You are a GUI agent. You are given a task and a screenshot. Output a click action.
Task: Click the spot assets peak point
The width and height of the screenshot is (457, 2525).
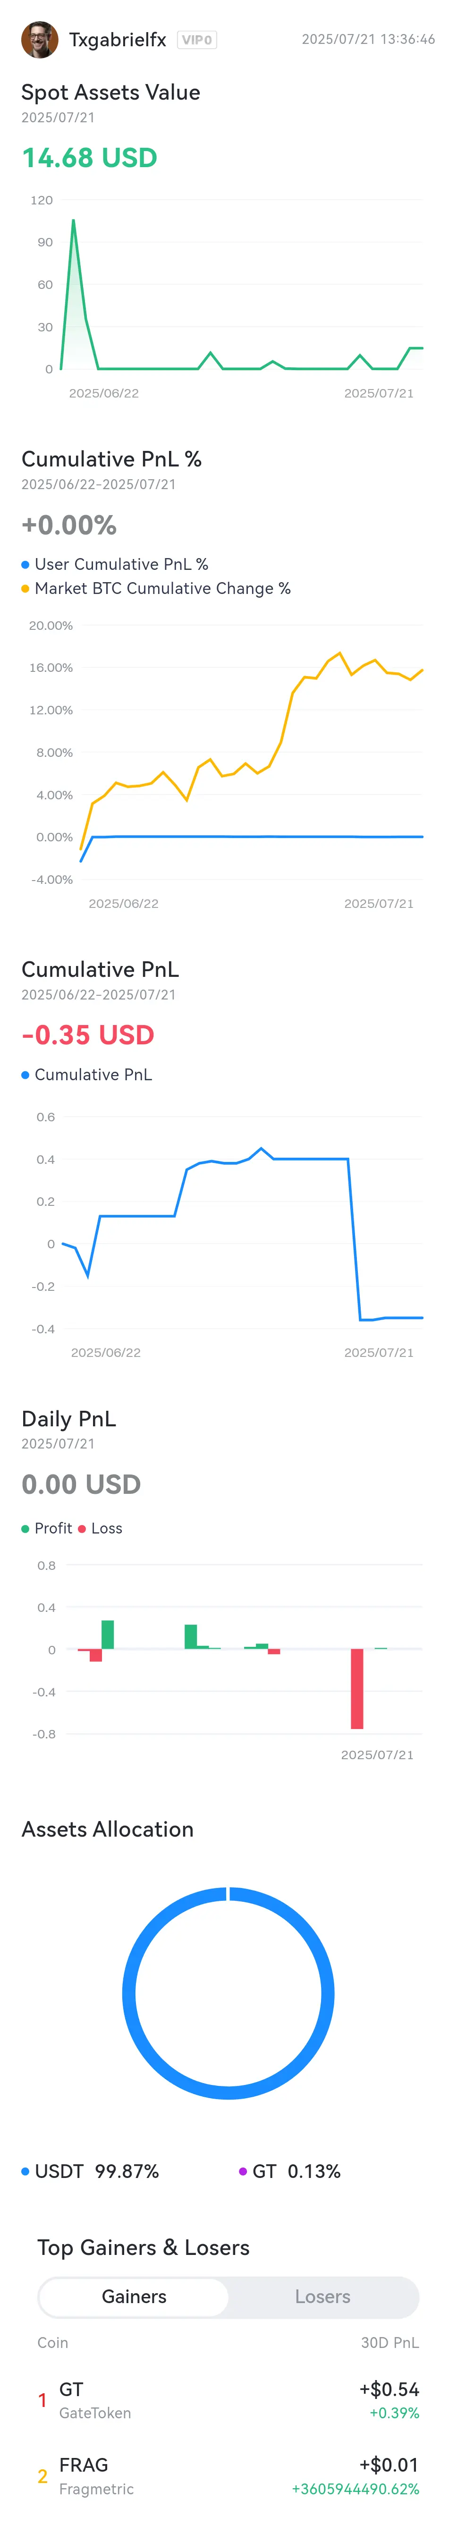[74, 220]
